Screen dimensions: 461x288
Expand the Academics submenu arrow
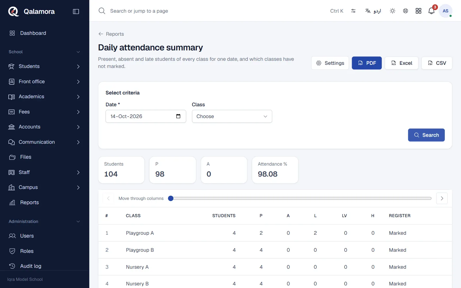[78, 97]
